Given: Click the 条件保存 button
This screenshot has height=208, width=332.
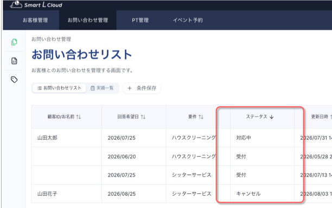Looking at the screenshot, I should pos(142,88).
